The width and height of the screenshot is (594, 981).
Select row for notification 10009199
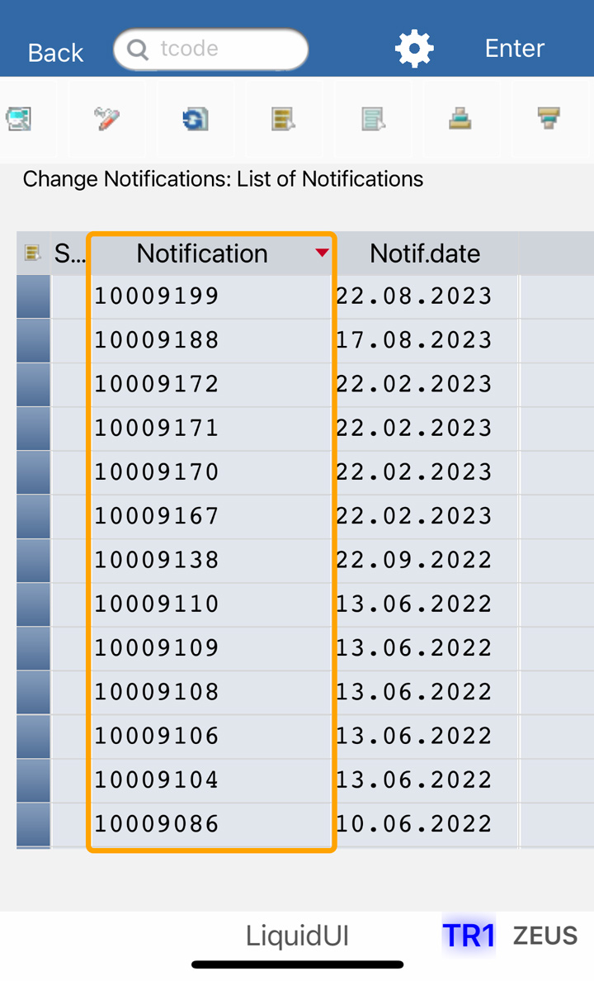point(33,296)
